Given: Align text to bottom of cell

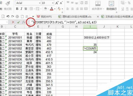Looking at the screenshot, I should click(77, 3).
